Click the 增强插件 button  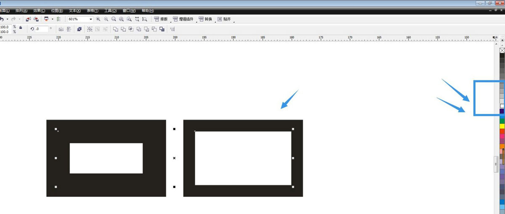coord(183,19)
